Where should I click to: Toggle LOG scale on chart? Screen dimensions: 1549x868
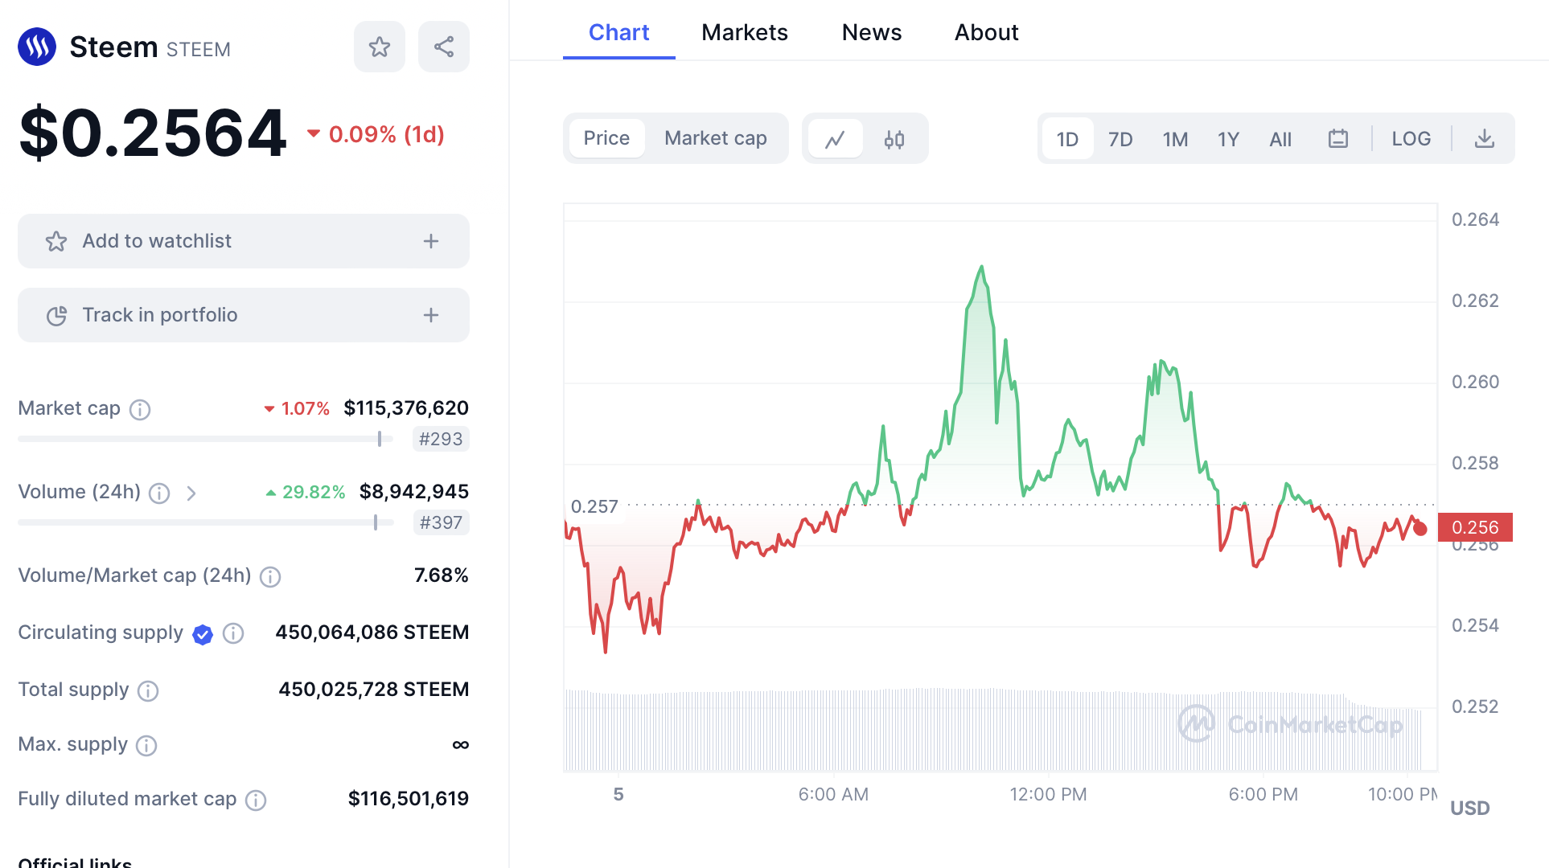pos(1411,139)
